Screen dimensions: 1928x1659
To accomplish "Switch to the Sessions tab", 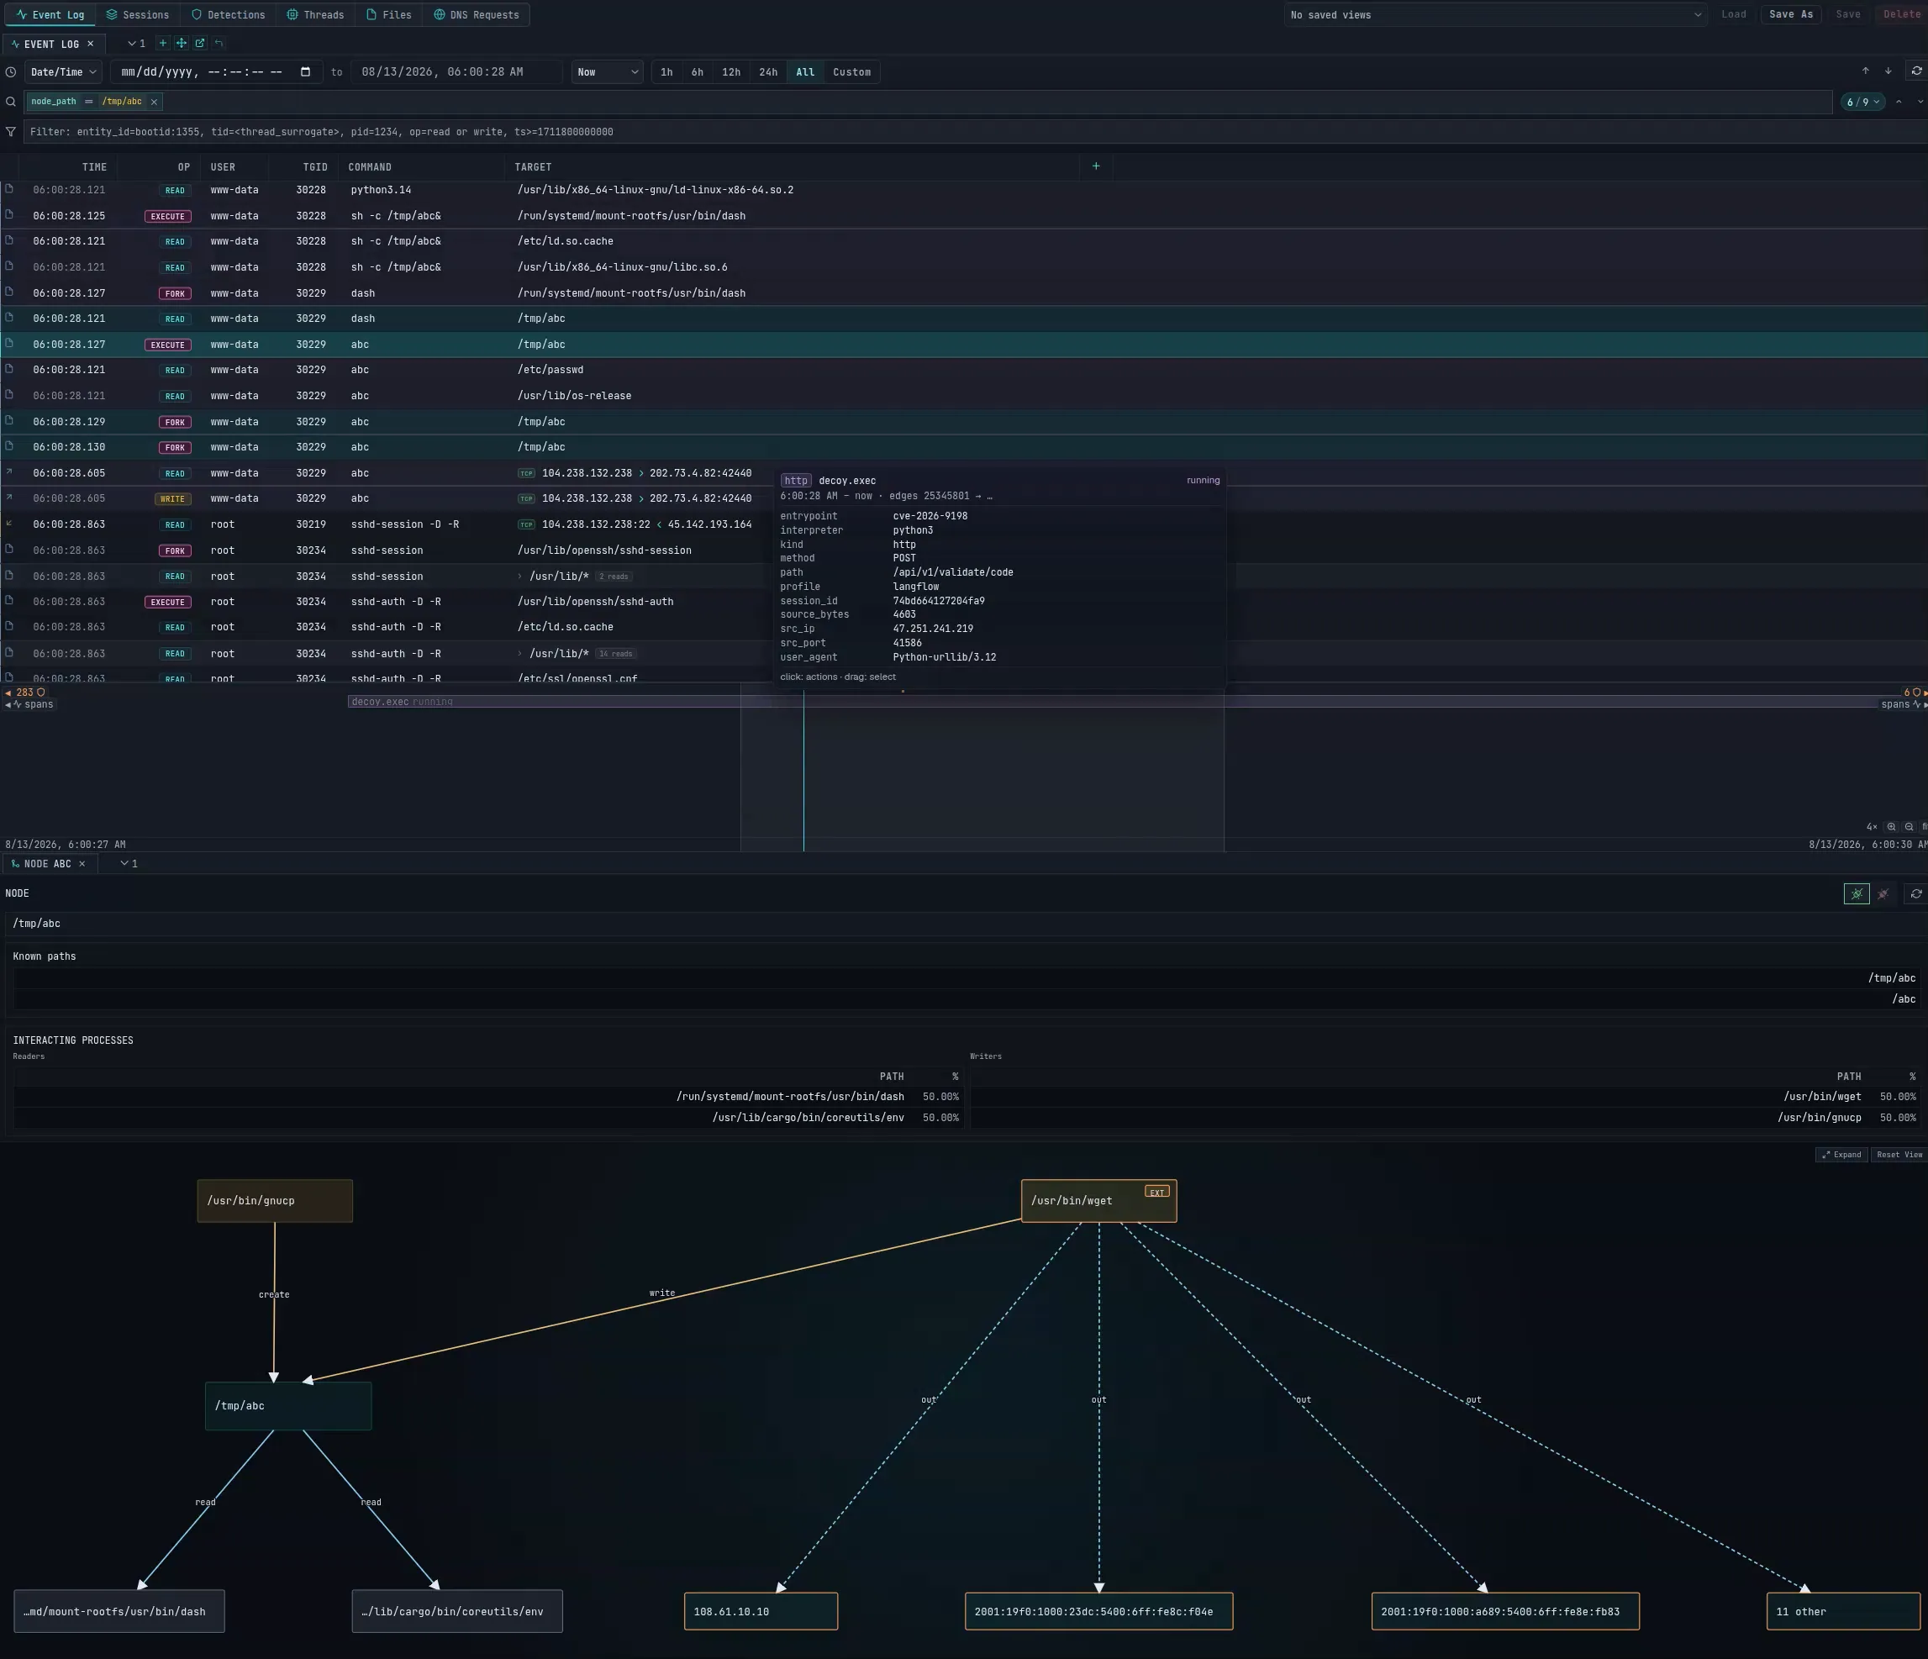I will pos(138,15).
